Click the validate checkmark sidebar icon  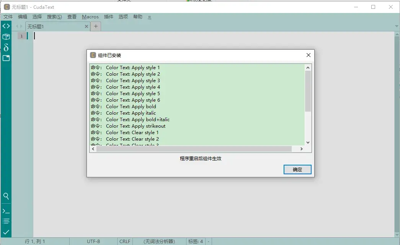pos(5,231)
